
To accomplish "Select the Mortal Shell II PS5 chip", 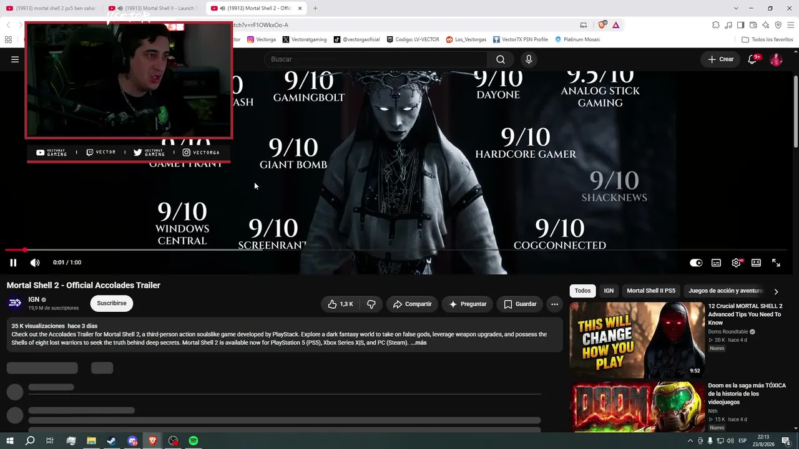I will pyautogui.click(x=651, y=291).
